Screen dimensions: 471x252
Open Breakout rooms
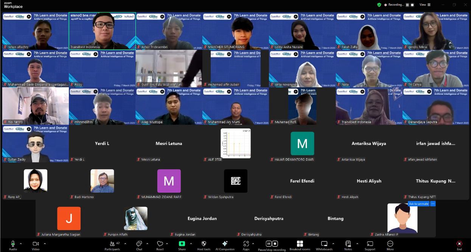point(300,244)
